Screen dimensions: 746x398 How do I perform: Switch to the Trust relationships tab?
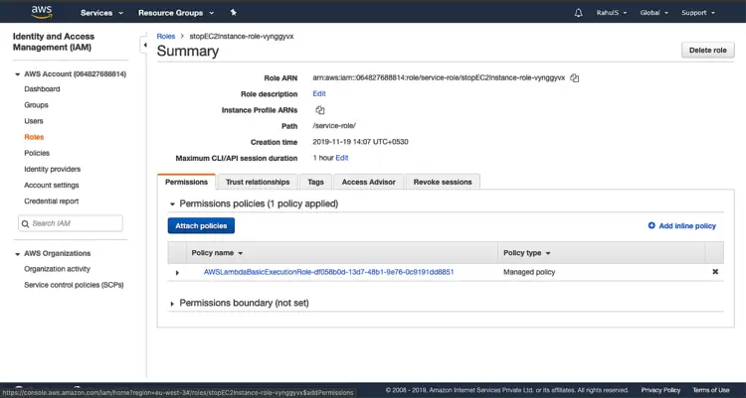pyautogui.click(x=258, y=182)
